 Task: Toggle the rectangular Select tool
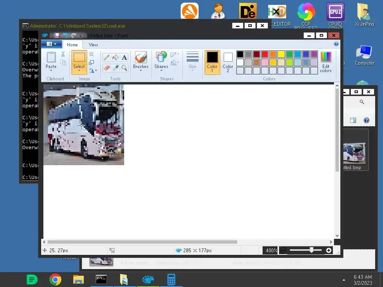click(x=79, y=58)
